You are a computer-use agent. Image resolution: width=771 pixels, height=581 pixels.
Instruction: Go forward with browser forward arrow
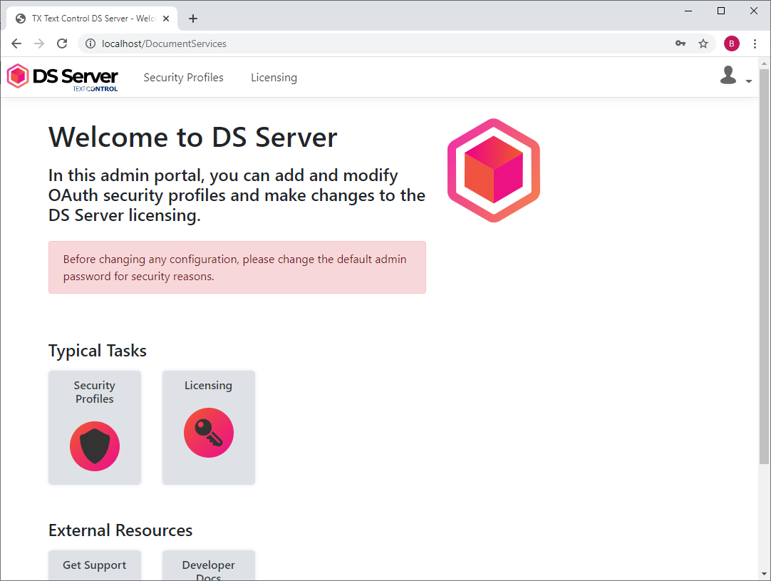(39, 43)
